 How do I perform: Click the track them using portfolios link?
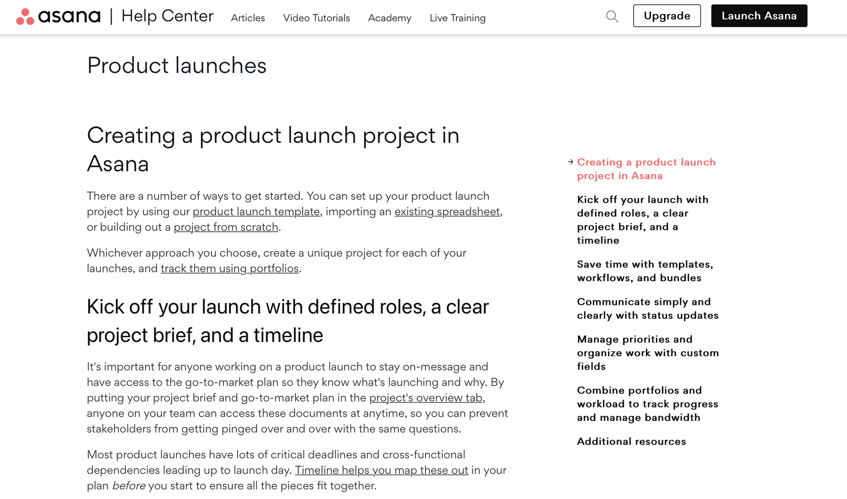229,268
